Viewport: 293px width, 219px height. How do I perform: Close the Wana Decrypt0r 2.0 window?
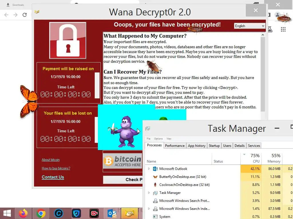tap(256, 10)
